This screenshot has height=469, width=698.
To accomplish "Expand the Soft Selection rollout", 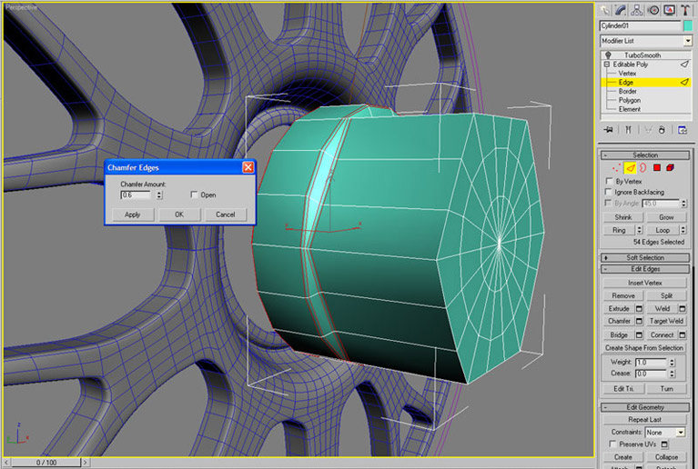I will click(645, 258).
